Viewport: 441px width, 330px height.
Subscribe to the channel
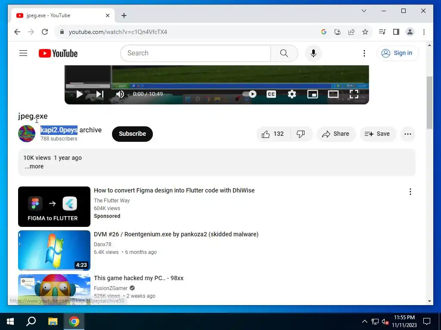(x=132, y=134)
